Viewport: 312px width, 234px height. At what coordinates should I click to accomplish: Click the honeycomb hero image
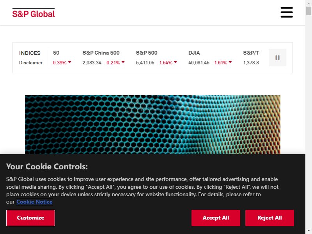[x=152, y=124]
